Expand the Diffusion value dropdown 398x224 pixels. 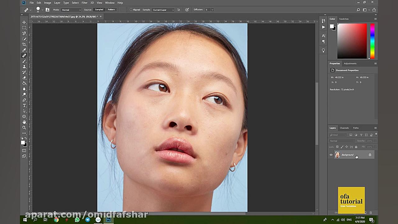tap(212, 10)
